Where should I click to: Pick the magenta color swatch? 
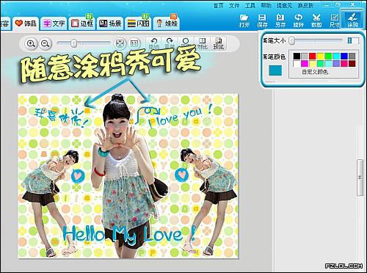(305, 64)
